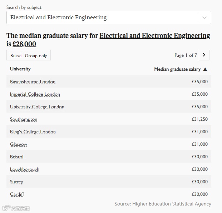The height and width of the screenshot is (213, 222).
Task: Select Bristol university link
Action: (17, 157)
